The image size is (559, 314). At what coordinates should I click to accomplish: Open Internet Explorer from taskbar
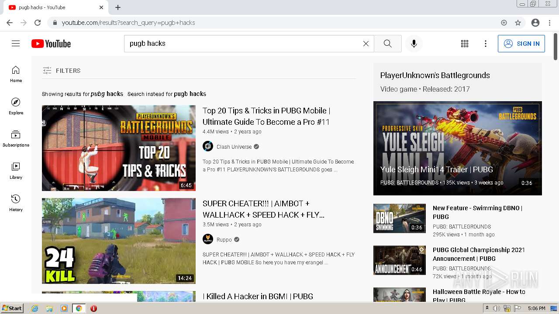pyautogui.click(x=35, y=308)
